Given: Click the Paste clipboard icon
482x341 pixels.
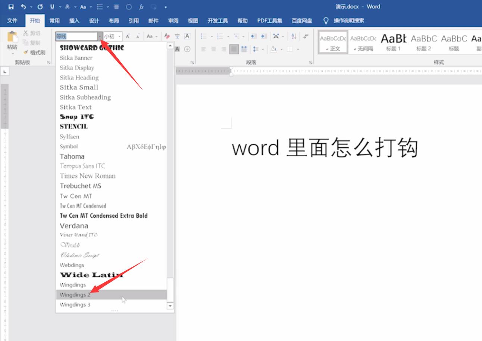Looking at the screenshot, I should tap(12, 37).
